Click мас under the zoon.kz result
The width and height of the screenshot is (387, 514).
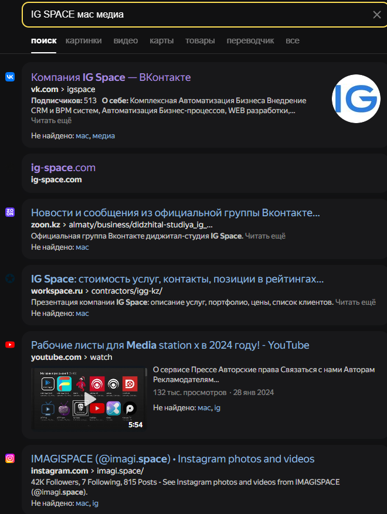coord(82,247)
